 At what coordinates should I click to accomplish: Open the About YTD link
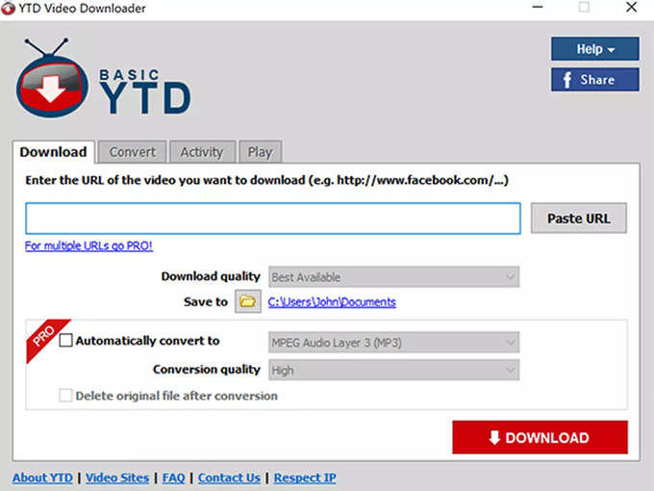pyautogui.click(x=42, y=478)
